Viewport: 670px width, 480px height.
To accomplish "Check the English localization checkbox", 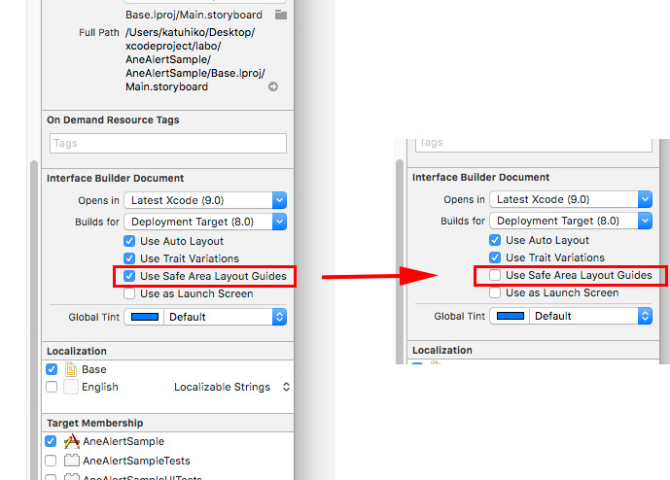I will (52, 387).
